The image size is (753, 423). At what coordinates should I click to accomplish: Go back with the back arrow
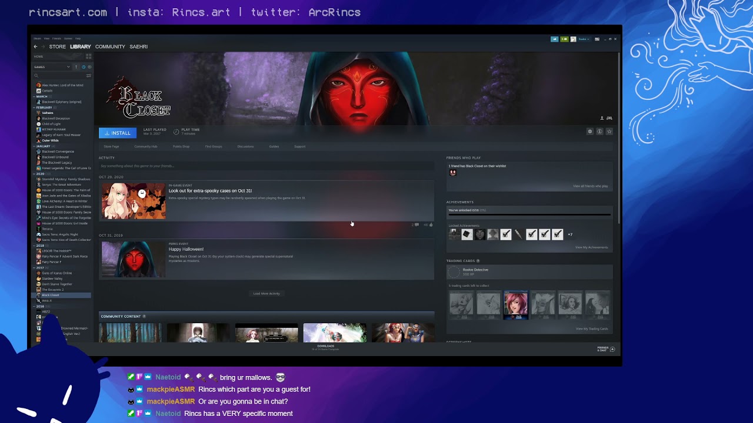tap(35, 46)
